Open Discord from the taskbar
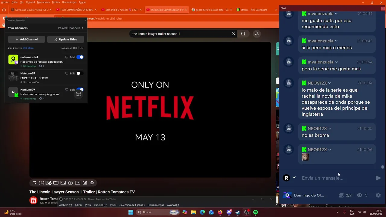This screenshot has height=217, width=386. click(x=229, y=212)
